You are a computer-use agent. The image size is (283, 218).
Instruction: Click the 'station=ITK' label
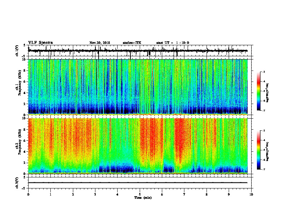point(132,43)
